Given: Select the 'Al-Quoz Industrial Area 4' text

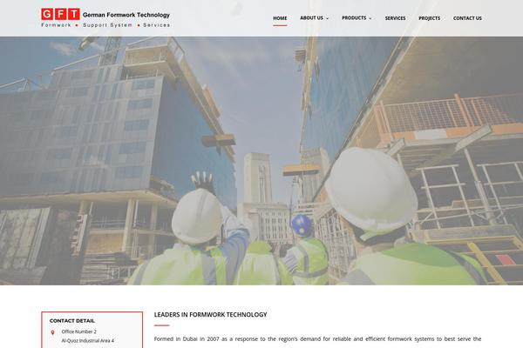Looking at the screenshot, I should [88, 341].
